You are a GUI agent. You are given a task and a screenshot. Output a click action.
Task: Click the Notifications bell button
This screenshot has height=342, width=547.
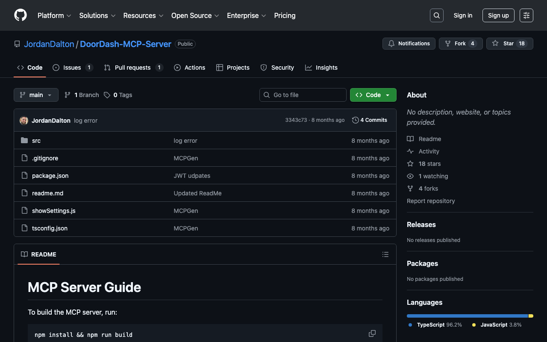pyautogui.click(x=409, y=44)
